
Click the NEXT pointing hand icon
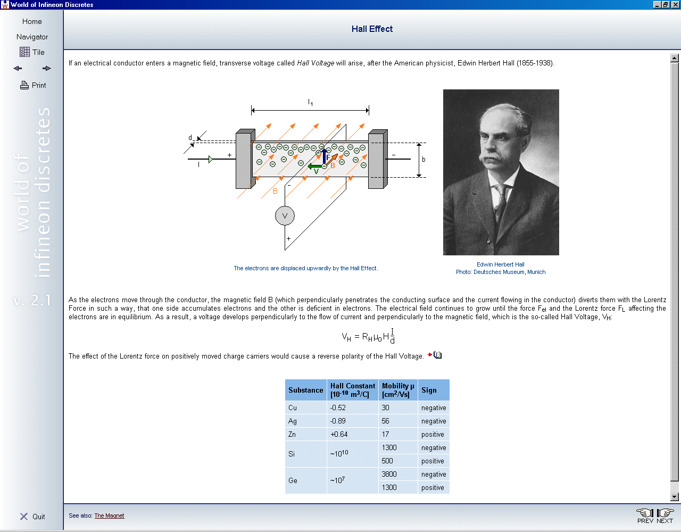tap(665, 513)
